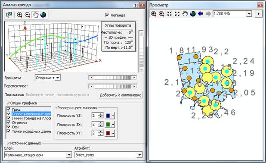Zoom in using Просмотр toolbar magnifier
This screenshot has width=266, height=163.
154,14
